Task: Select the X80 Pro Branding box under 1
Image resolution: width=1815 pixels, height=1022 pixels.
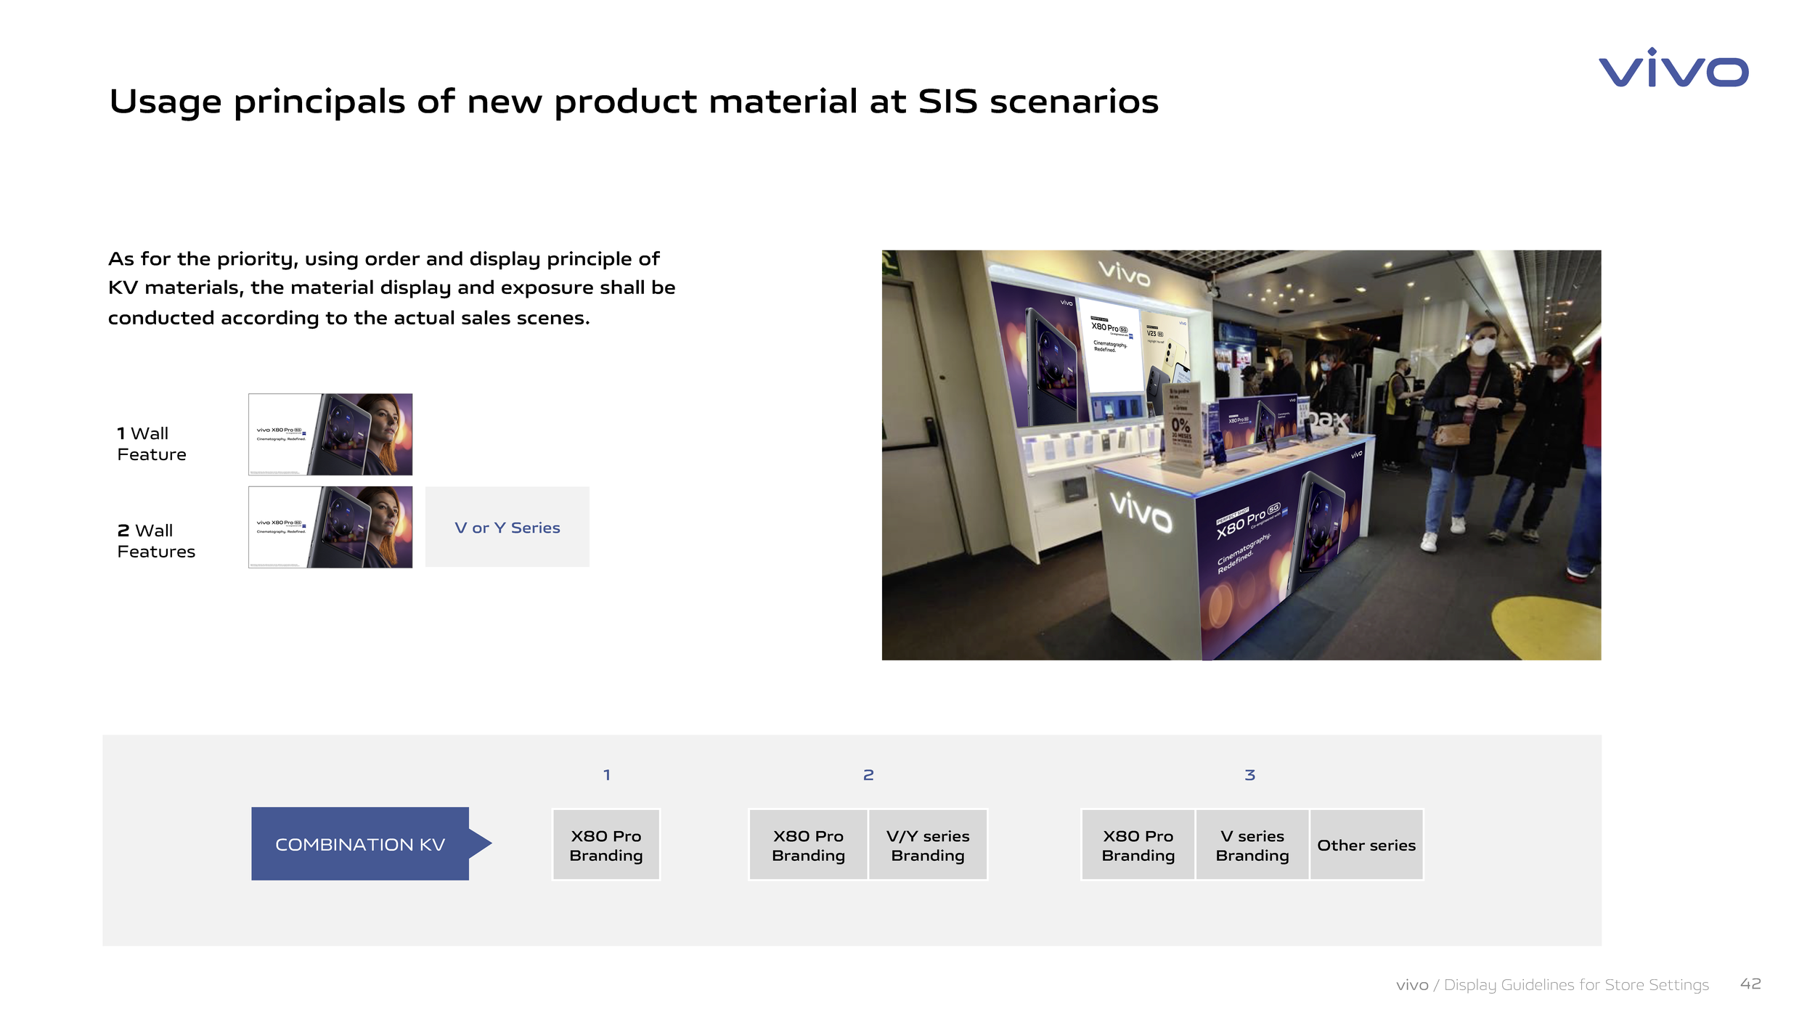Action: [605, 845]
